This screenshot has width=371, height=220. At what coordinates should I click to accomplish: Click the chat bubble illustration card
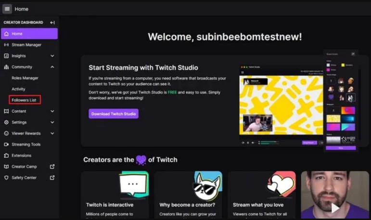[134, 184]
